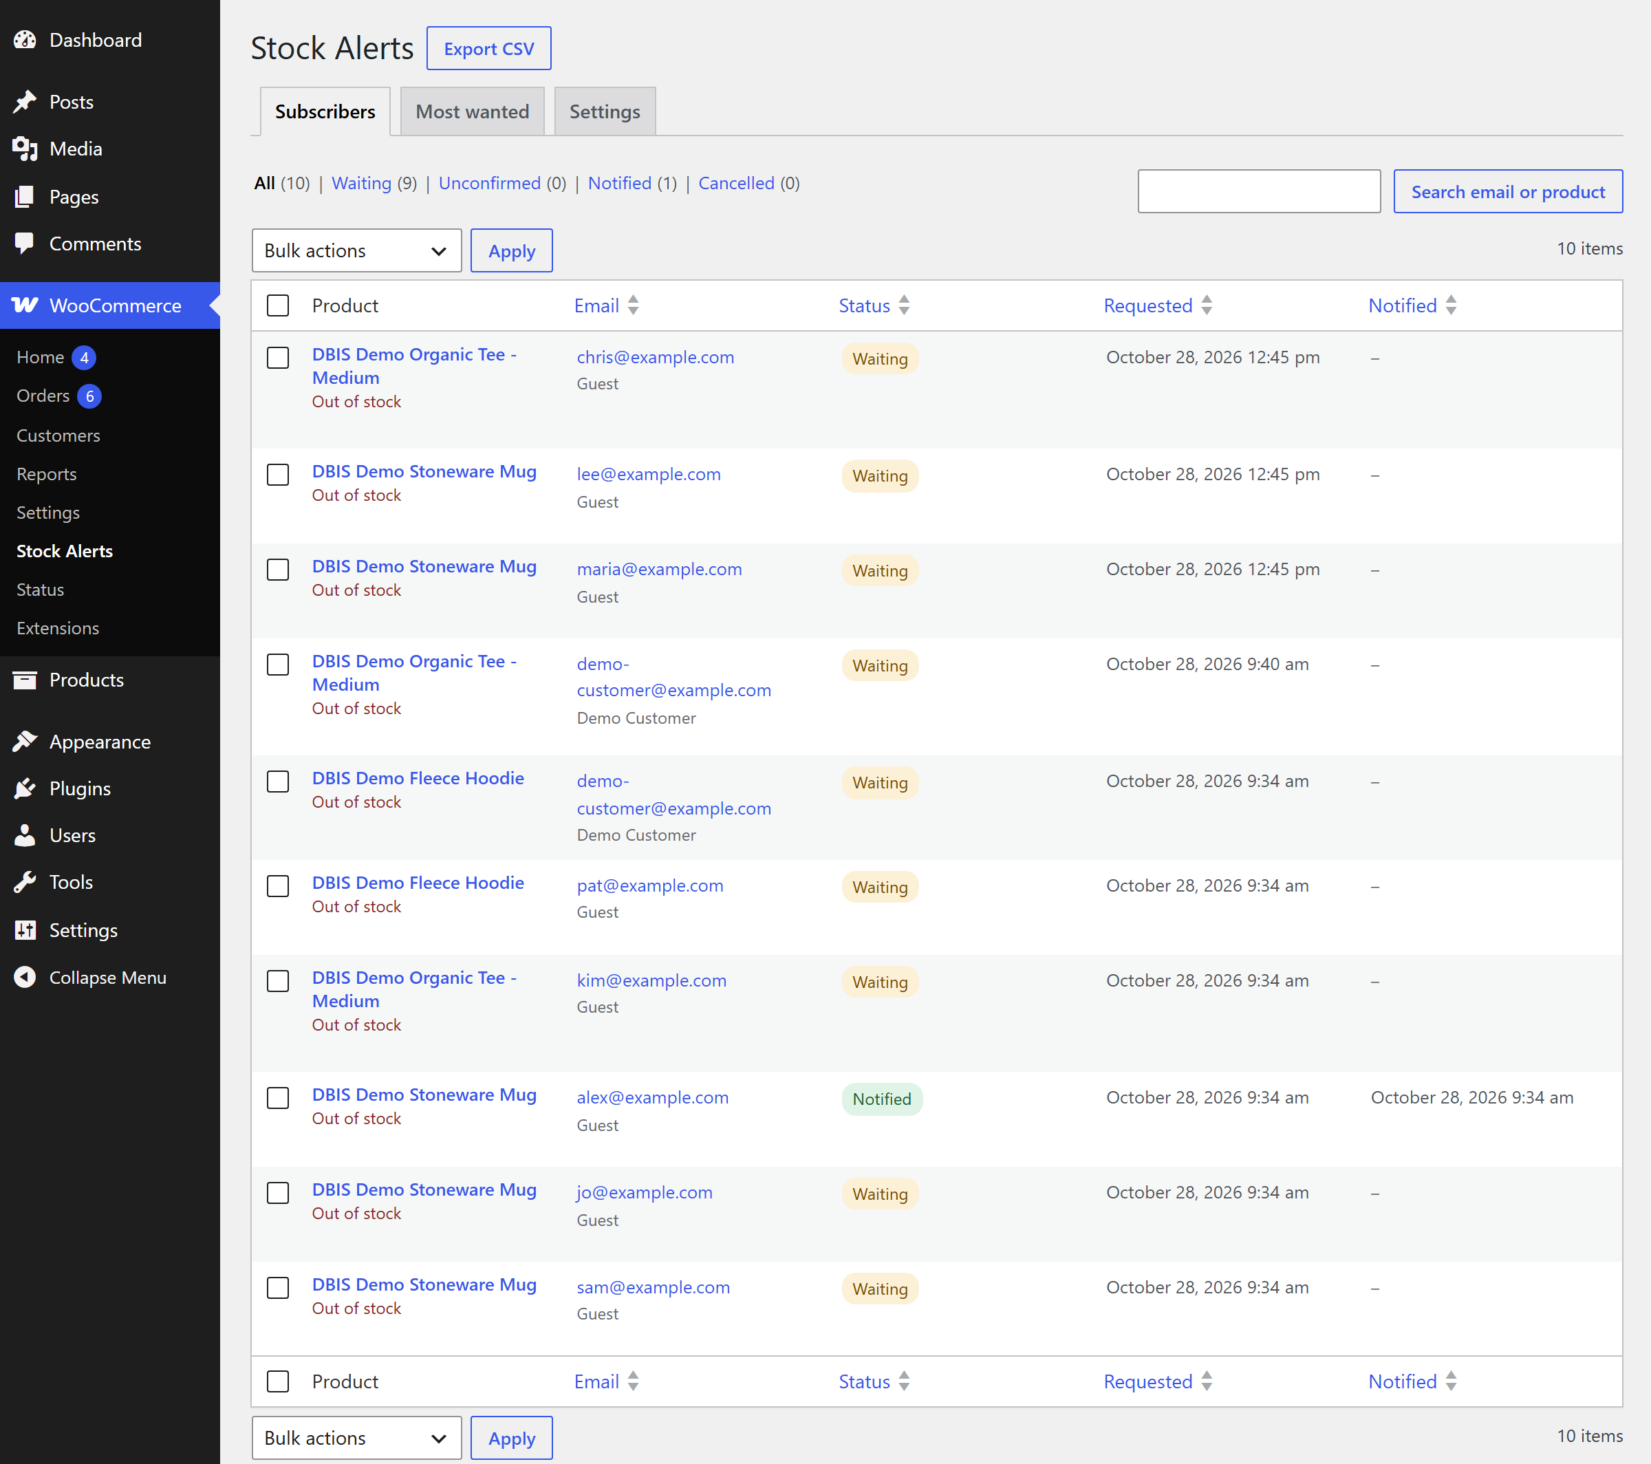The image size is (1651, 1464).
Task: Sort by Status using top header arrows
Action: pyautogui.click(x=904, y=305)
